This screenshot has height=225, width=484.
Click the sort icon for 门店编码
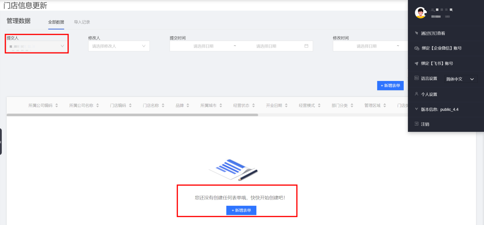tap(131, 105)
